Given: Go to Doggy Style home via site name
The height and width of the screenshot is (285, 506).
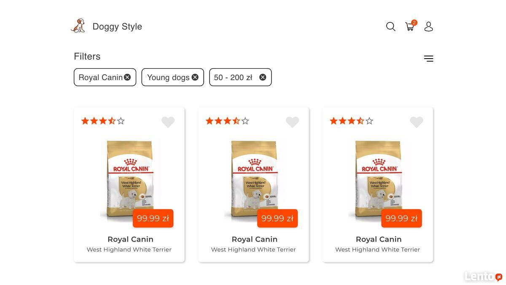Looking at the screenshot, I should (117, 27).
